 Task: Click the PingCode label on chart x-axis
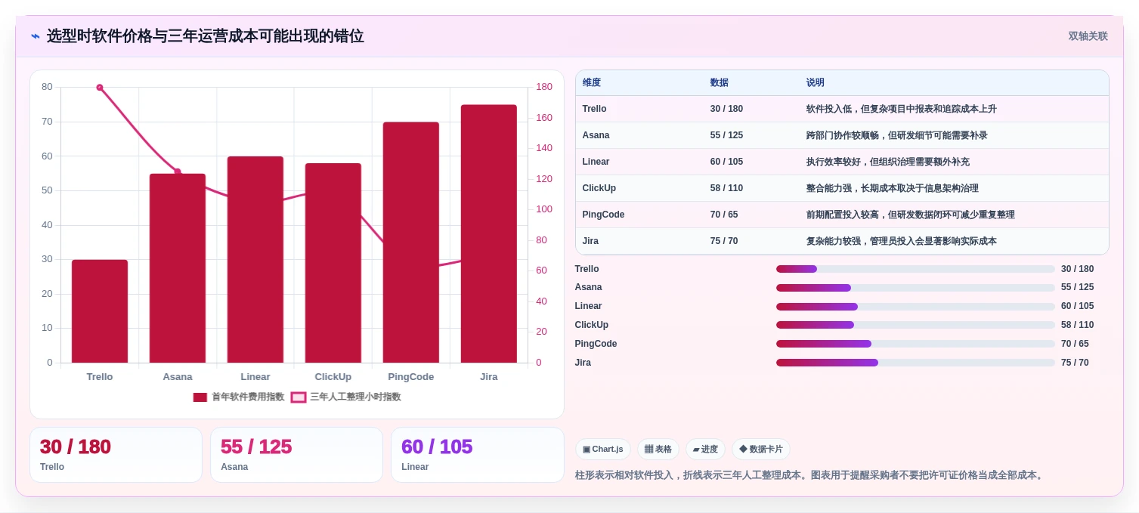(x=411, y=376)
